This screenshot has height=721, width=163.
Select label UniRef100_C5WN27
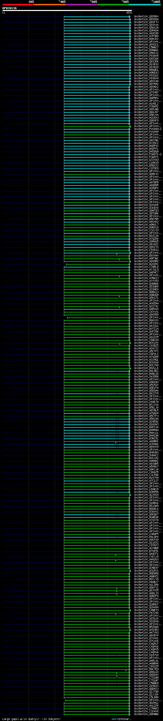[x=146, y=47]
